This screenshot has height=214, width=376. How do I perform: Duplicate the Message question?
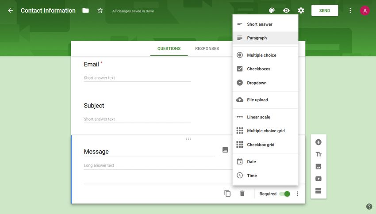(x=227, y=194)
